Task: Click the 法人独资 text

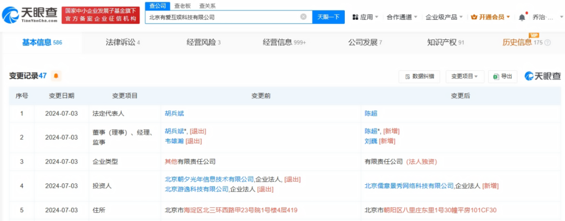Action: click(x=422, y=161)
